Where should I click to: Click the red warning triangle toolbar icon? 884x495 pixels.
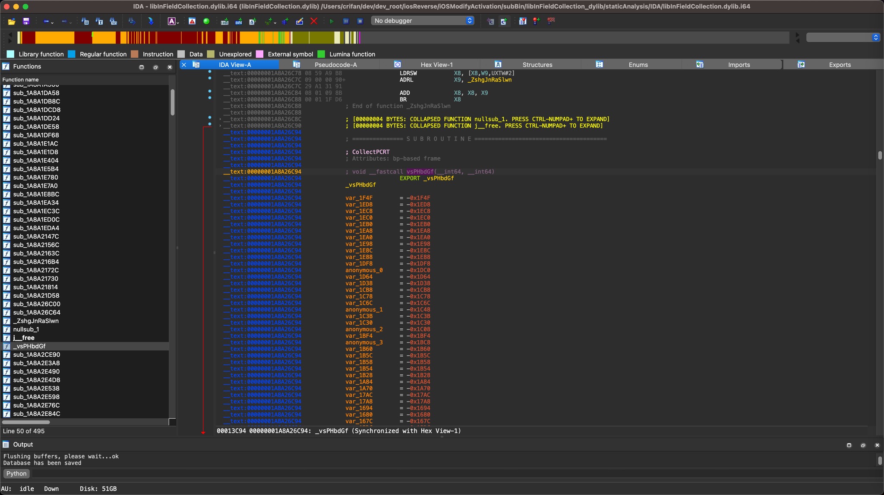192,21
